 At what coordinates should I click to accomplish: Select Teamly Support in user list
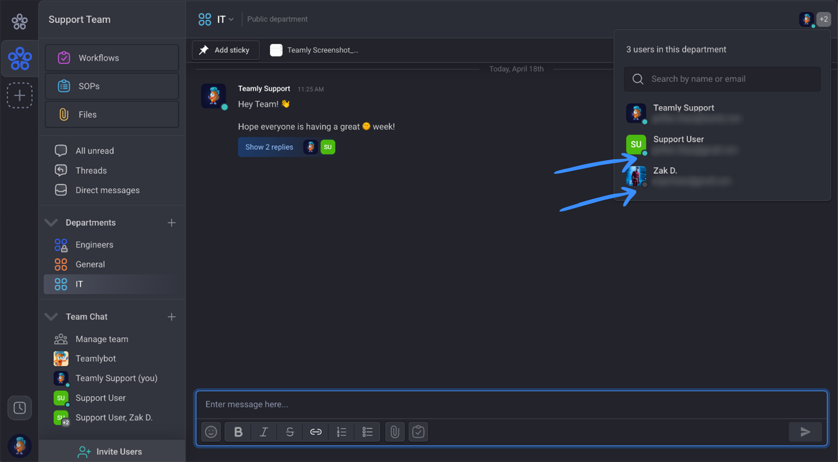point(722,113)
